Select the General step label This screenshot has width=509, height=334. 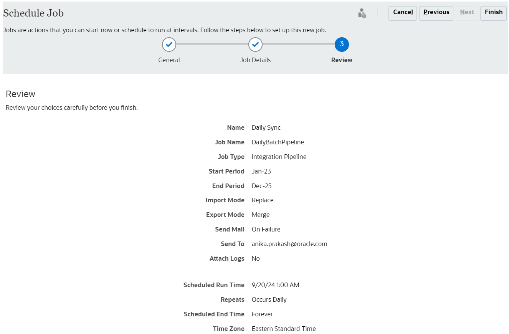169,60
